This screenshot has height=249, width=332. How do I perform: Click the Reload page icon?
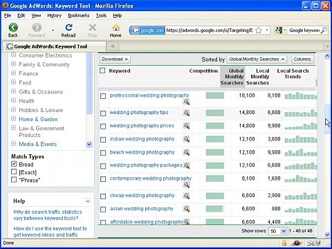pos(68,28)
